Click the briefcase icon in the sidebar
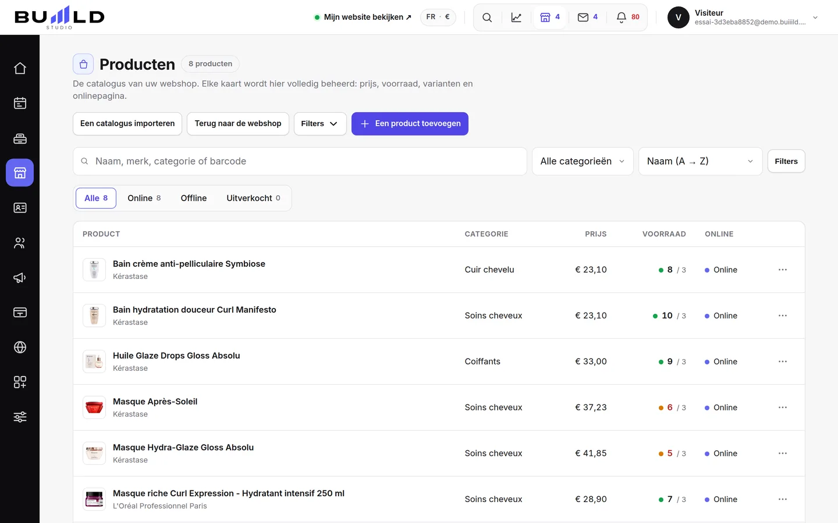Screen dimensions: 838x523 click(x=20, y=138)
